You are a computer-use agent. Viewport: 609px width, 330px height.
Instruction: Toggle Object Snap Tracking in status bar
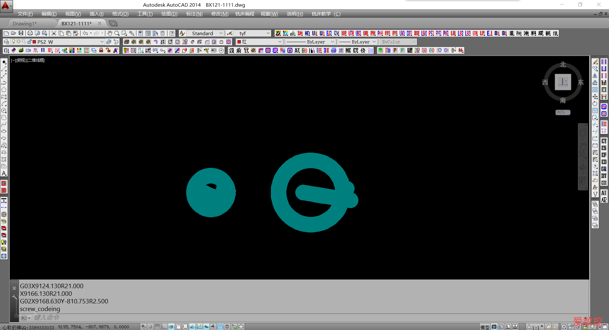point(192,327)
